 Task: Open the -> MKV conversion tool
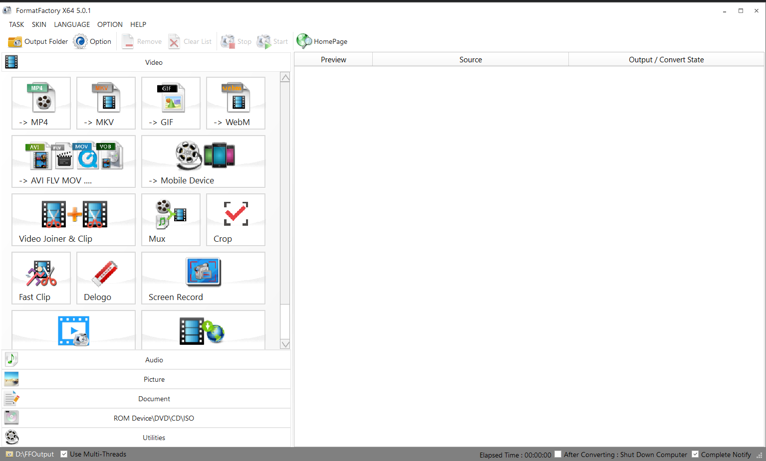(x=106, y=103)
